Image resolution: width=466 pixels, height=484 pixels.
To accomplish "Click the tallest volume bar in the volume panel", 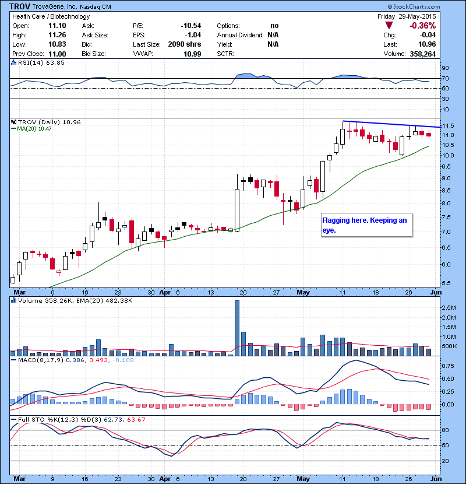I will (x=237, y=328).
